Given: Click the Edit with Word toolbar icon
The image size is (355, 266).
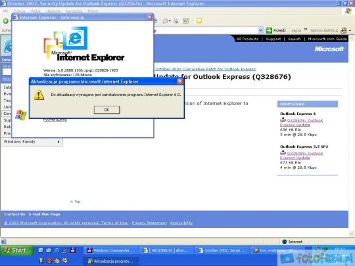Looking at the screenshot, I should [x=185, y=21].
